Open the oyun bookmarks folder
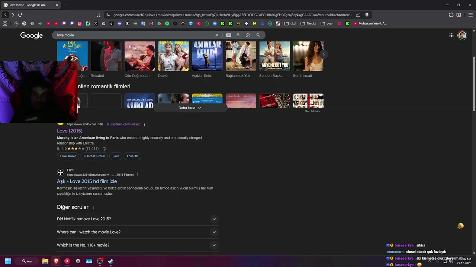Viewport: 476px width, 267px height. pyautogui.click(x=327, y=23)
